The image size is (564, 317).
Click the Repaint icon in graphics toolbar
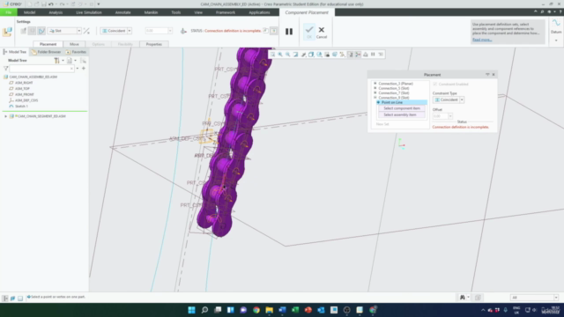pos(296,55)
